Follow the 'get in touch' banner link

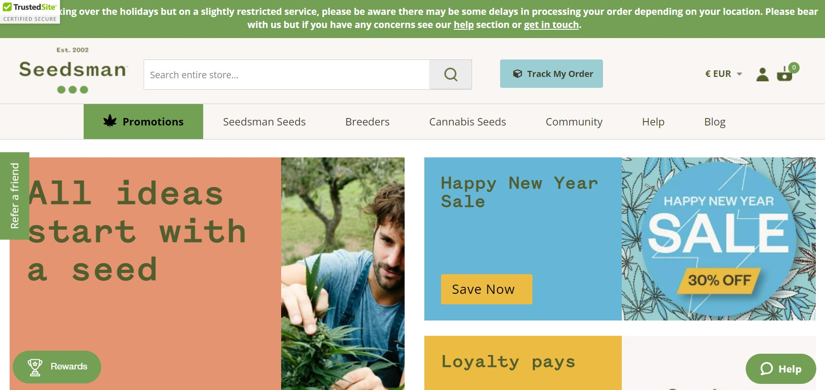click(x=551, y=25)
